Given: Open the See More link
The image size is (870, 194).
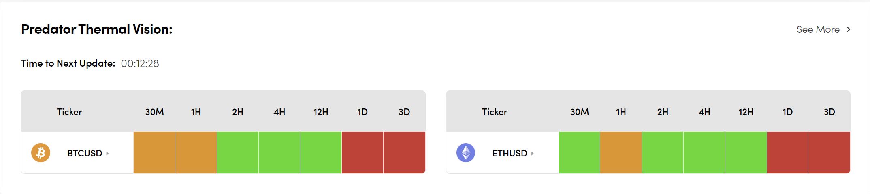Looking at the screenshot, I should [x=818, y=29].
